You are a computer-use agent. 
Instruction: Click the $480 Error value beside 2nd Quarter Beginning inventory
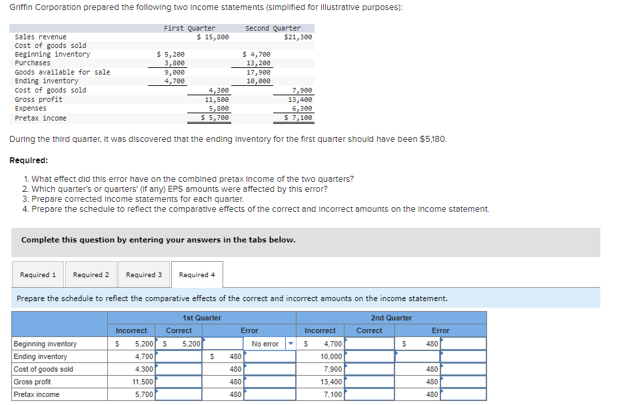[x=416, y=343]
